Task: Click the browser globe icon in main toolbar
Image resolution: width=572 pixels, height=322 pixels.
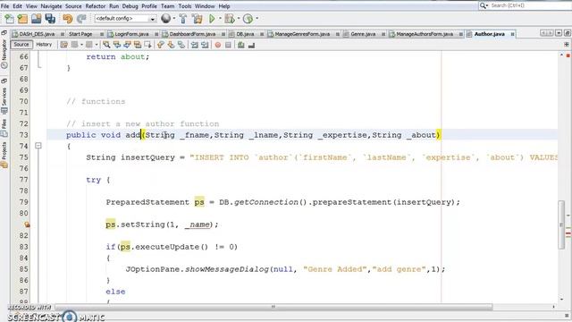Action: 166,18
